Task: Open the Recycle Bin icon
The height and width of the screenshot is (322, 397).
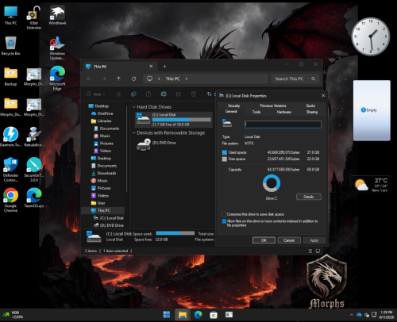Action: [x=10, y=46]
